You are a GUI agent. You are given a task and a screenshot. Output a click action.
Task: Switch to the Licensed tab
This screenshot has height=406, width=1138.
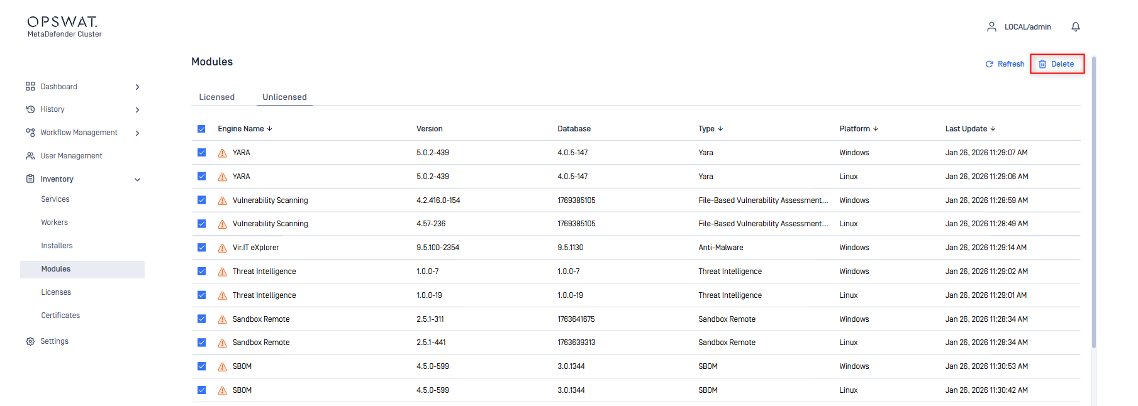(x=216, y=97)
